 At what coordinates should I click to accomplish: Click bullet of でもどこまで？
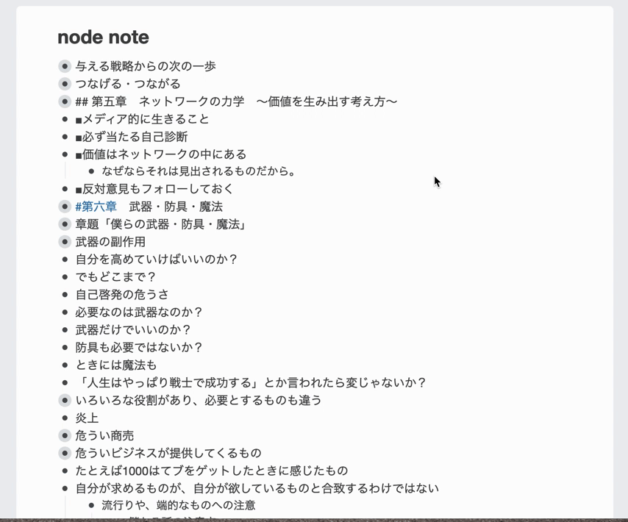click(65, 277)
